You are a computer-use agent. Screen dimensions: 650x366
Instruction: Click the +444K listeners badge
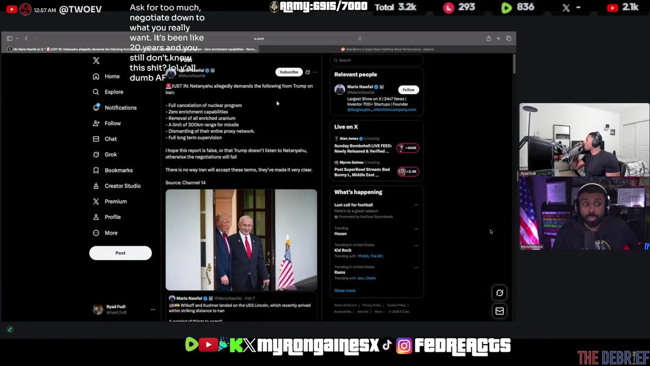tap(408, 148)
